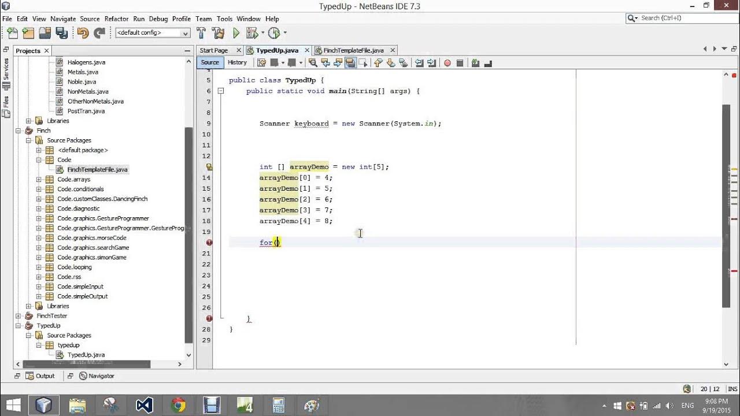Click the Undo arrow icon
The height and width of the screenshot is (416, 740).
coord(83,33)
